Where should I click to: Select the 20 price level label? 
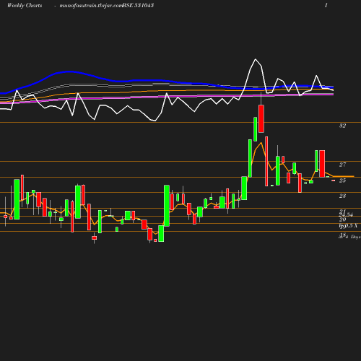pyautogui.click(x=342, y=219)
